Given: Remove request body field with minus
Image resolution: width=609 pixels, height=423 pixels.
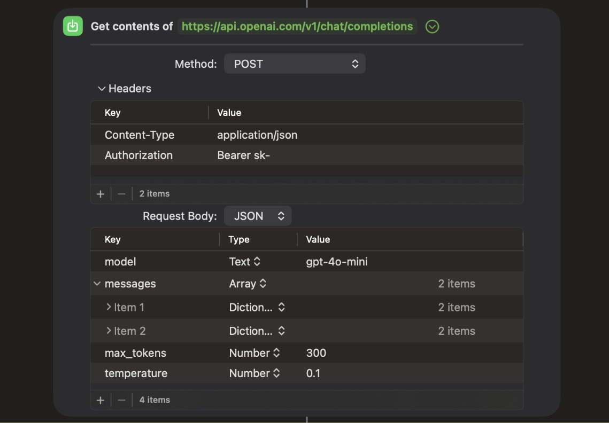Looking at the screenshot, I should coord(121,399).
